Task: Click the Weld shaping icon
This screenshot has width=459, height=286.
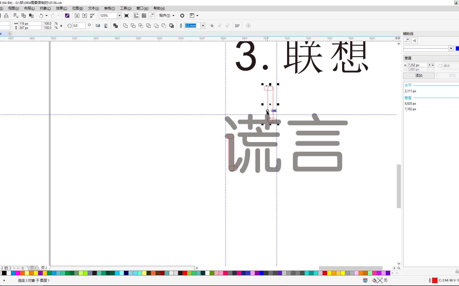Action: [125, 26]
